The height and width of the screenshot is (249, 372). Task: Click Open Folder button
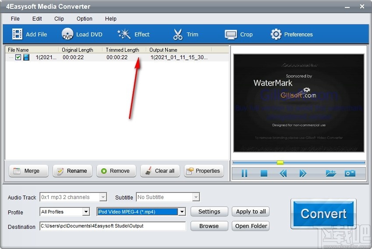(x=251, y=226)
